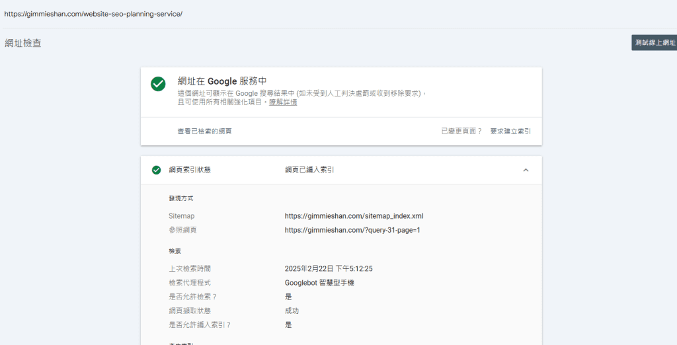677x345 pixels.
Task: Click the ?query-31-page=1 referring URL
Action: tap(352, 230)
